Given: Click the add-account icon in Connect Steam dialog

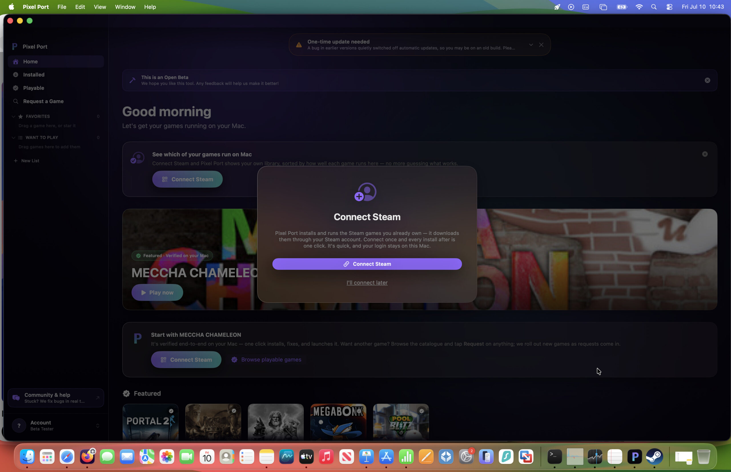Looking at the screenshot, I should click(x=365, y=192).
